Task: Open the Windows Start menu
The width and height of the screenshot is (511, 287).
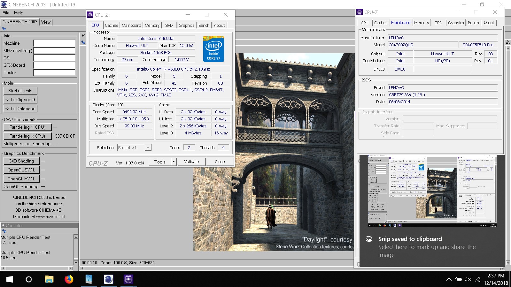Action: pyautogui.click(x=10, y=279)
